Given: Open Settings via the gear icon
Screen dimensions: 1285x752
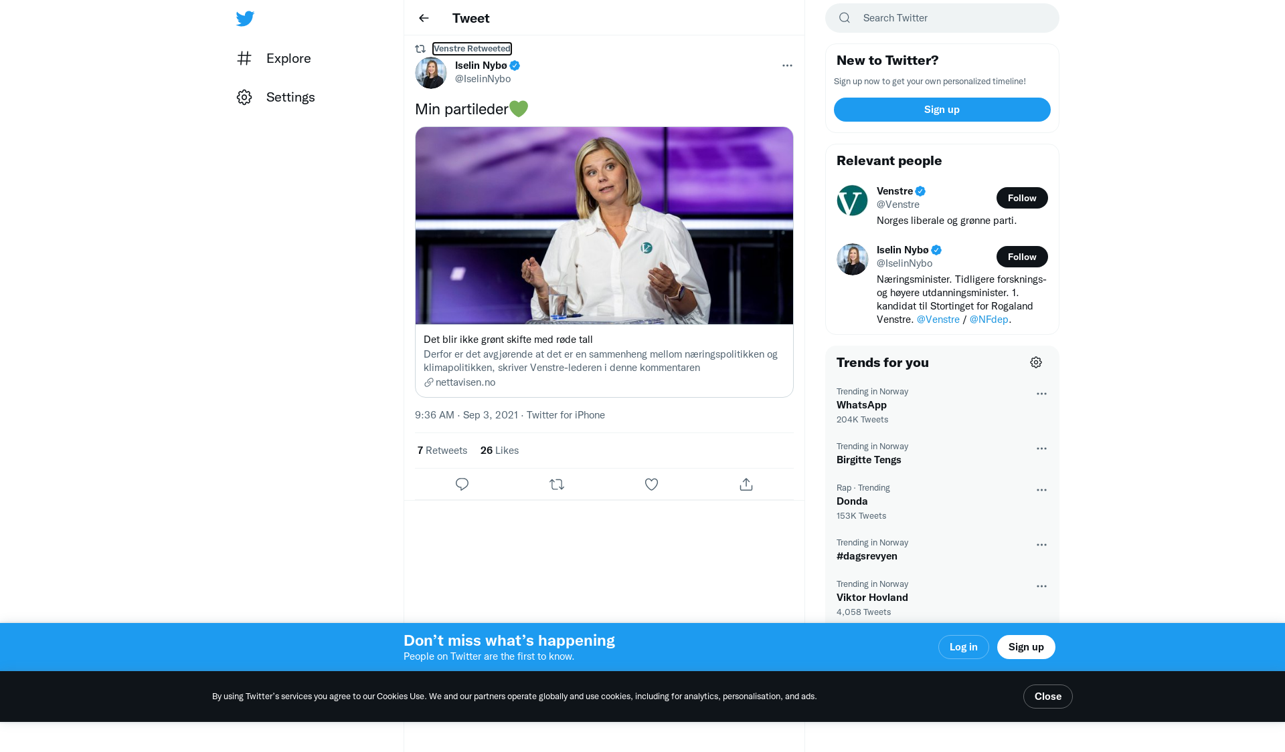Looking at the screenshot, I should point(244,97).
